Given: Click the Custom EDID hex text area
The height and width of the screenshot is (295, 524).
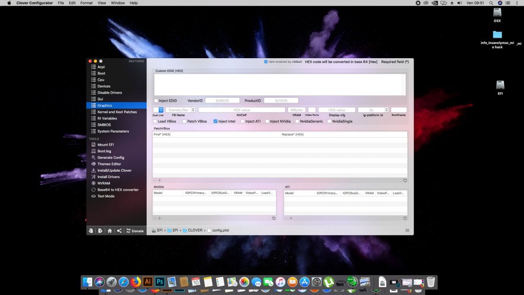Looking at the screenshot, I should coord(280,84).
